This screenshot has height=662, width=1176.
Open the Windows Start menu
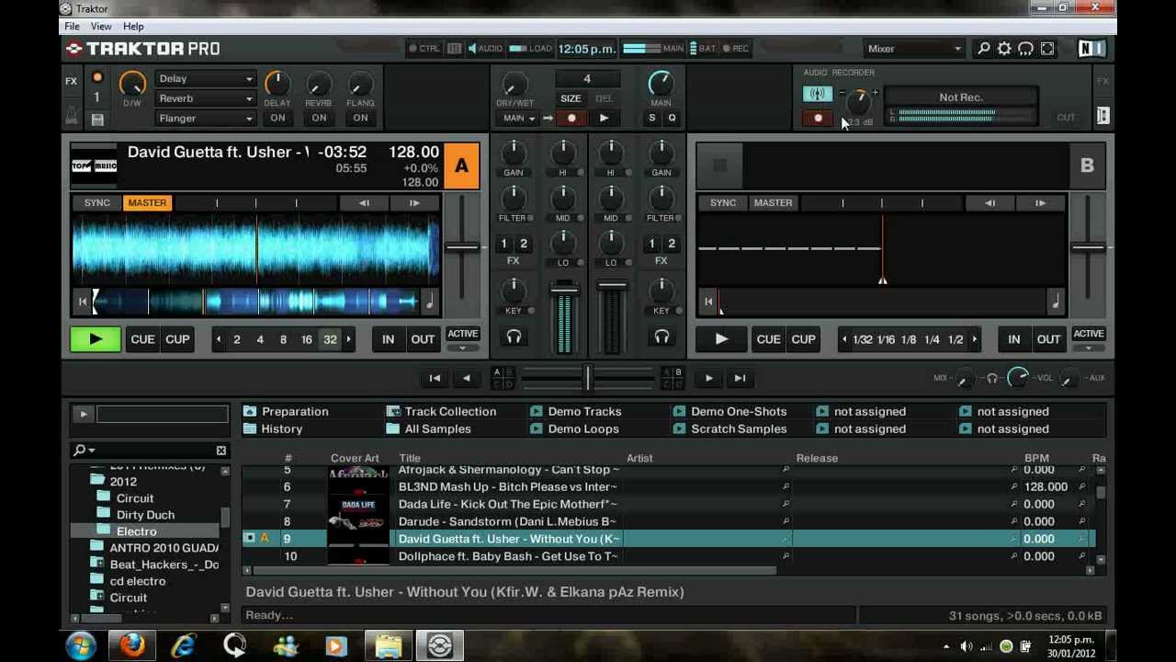[x=81, y=645]
